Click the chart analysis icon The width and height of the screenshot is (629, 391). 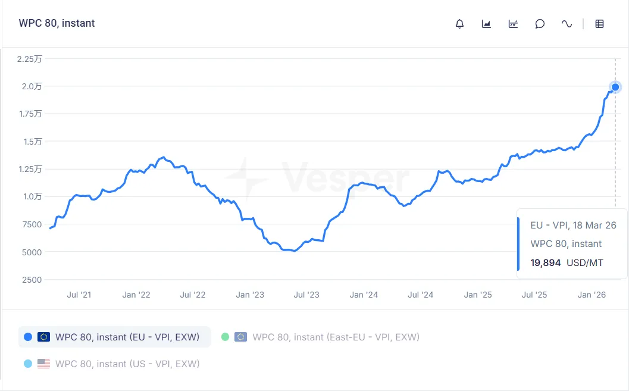tap(513, 24)
